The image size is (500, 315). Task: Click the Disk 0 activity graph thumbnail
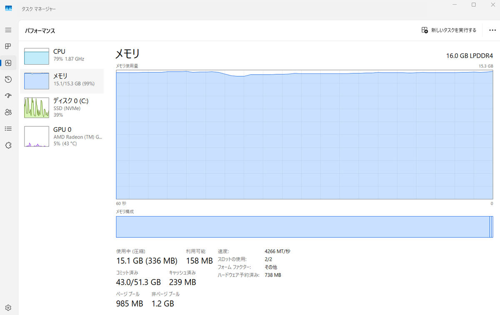coord(37,108)
